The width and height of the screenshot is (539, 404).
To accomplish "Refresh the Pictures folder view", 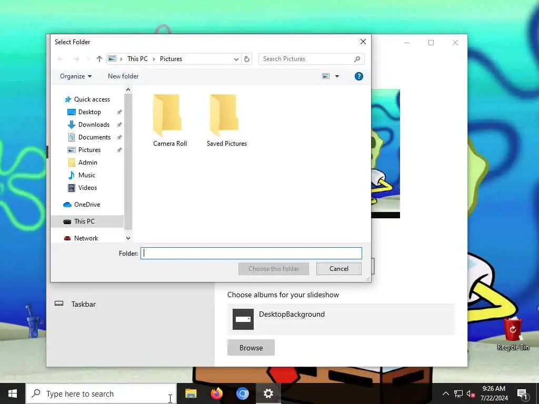I will point(247,59).
